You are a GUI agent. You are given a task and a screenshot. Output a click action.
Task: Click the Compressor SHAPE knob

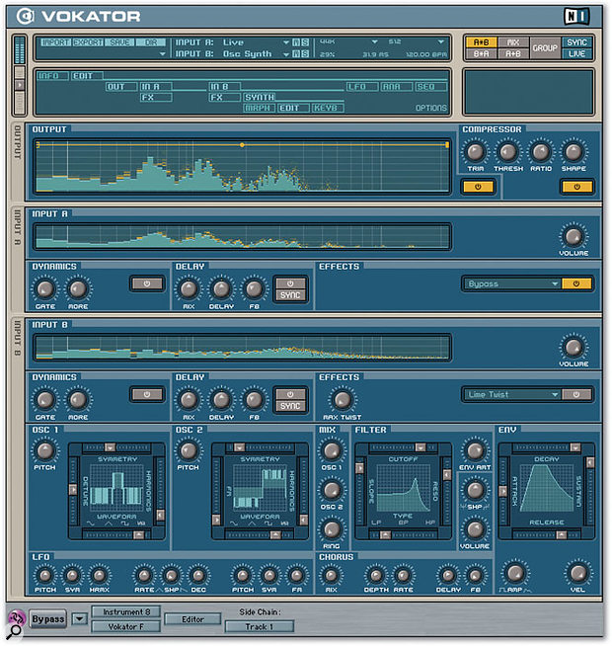point(574,152)
